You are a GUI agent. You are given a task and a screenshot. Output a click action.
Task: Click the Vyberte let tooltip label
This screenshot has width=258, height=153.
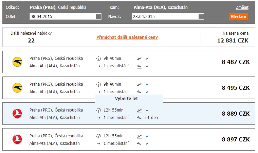[129, 99]
